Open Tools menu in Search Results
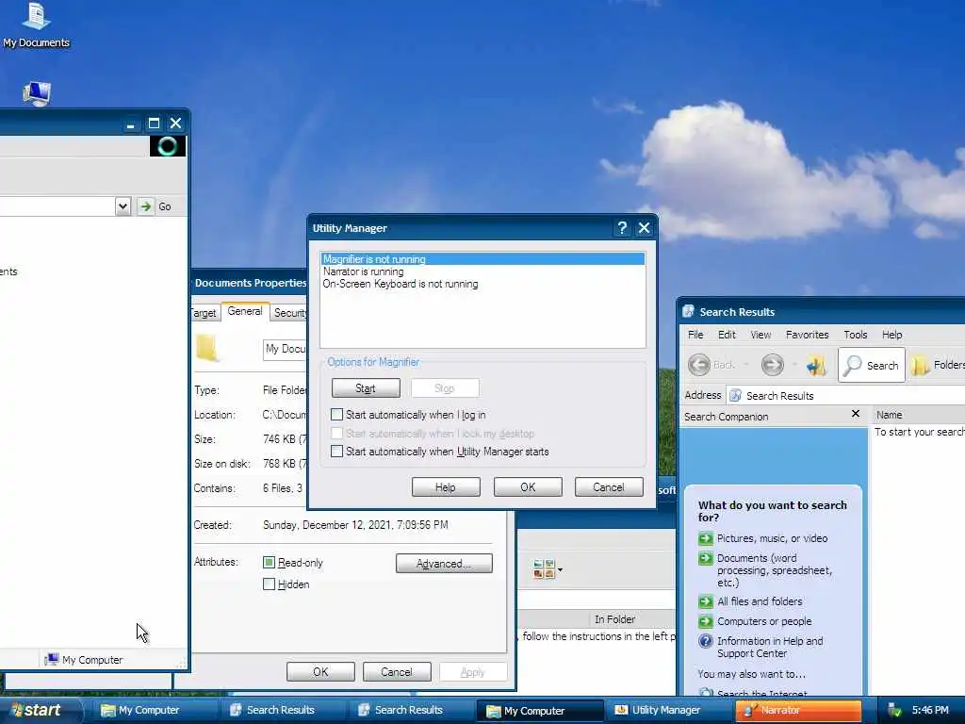The width and height of the screenshot is (965, 724). tap(855, 335)
